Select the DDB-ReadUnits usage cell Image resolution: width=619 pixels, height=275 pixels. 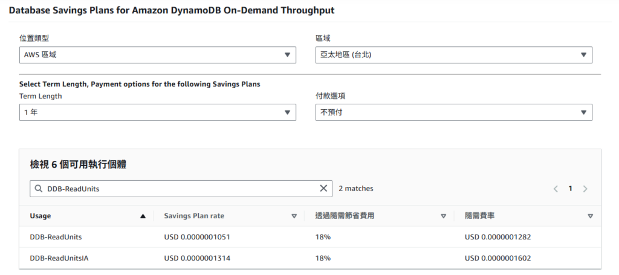point(56,237)
